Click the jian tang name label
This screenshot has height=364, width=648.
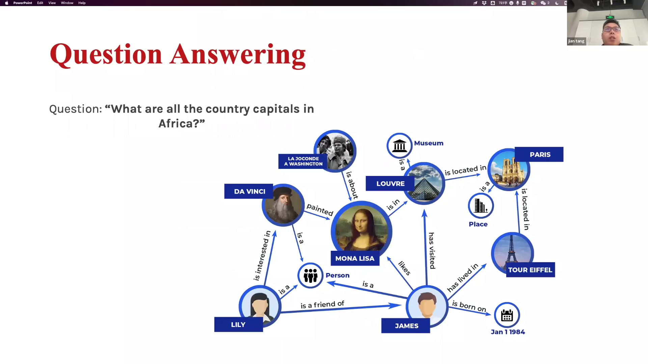point(576,41)
